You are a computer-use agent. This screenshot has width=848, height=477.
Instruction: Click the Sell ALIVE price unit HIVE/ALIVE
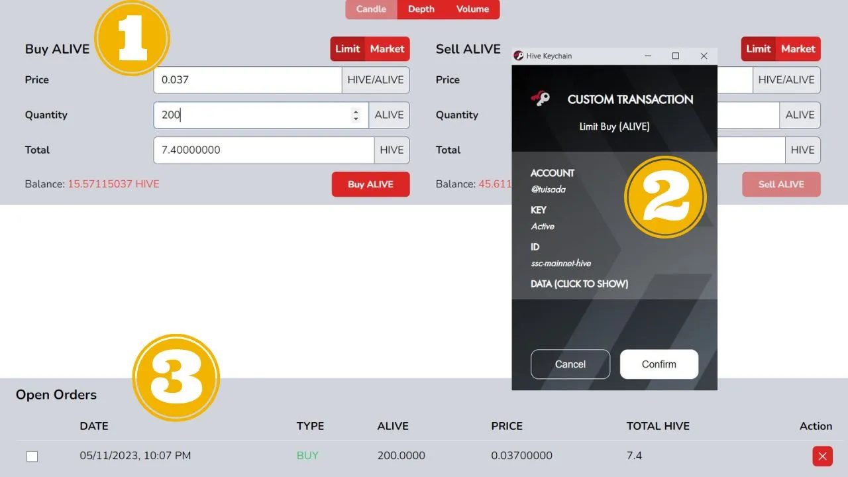[786, 80]
